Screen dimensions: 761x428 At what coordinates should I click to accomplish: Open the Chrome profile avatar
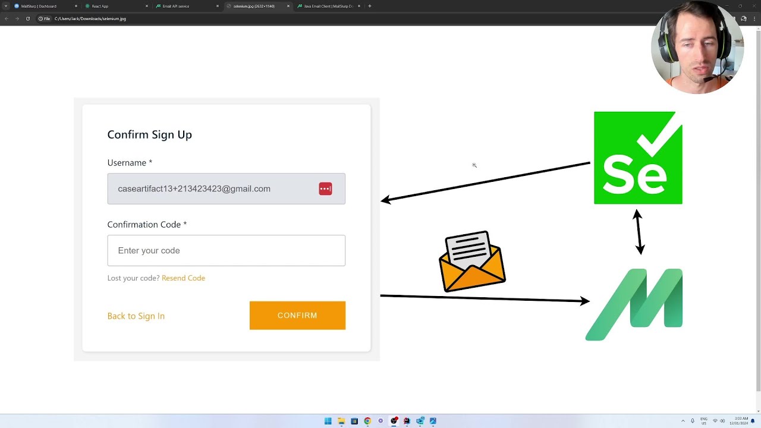pyautogui.click(x=743, y=18)
